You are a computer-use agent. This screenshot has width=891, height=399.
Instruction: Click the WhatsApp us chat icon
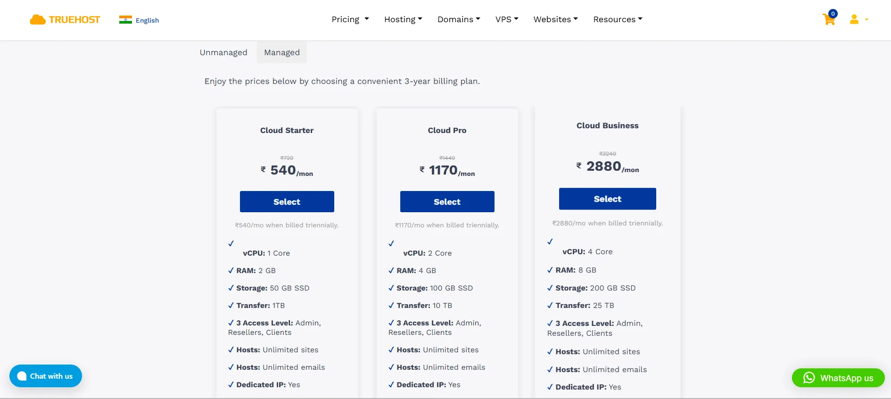809,378
